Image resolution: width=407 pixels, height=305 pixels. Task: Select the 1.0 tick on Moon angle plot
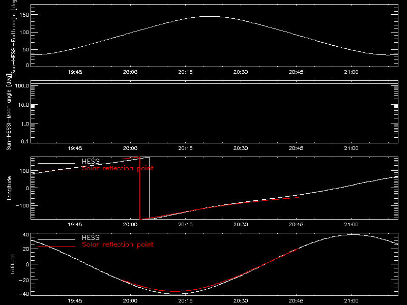pos(25,124)
